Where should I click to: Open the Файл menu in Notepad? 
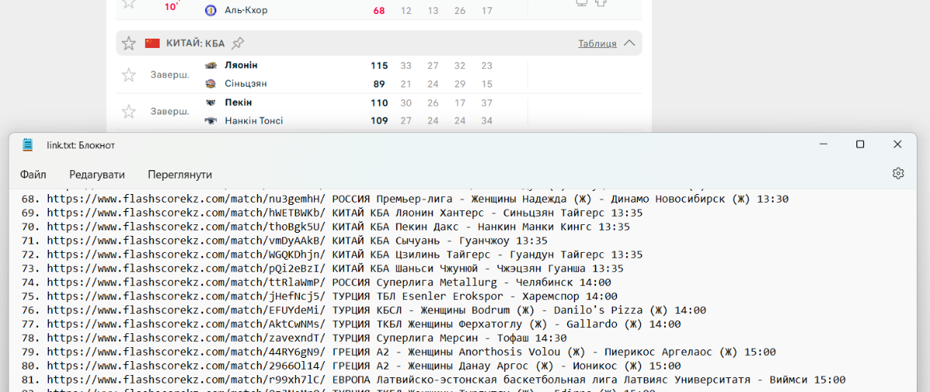(x=33, y=175)
